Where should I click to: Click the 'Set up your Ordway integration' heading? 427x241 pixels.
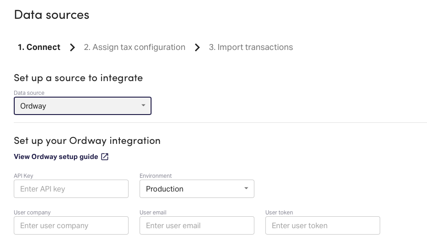pyautogui.click(x=87, y=141)
